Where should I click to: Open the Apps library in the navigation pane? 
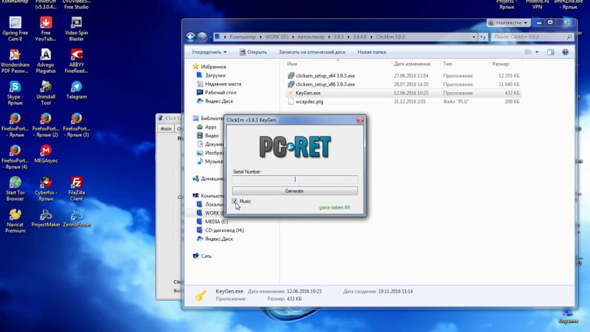click(x=210, y=127)
